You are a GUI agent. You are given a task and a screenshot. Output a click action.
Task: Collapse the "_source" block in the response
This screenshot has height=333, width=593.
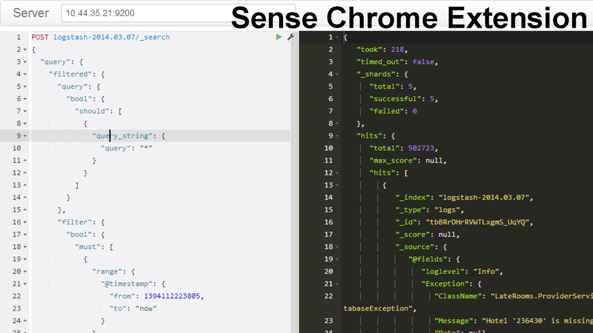pyautogui.click(x=337, y=247)
